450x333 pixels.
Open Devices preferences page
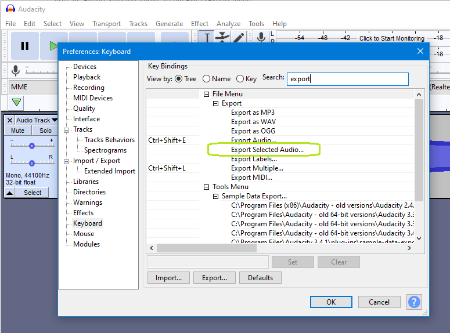click(85, 67)
